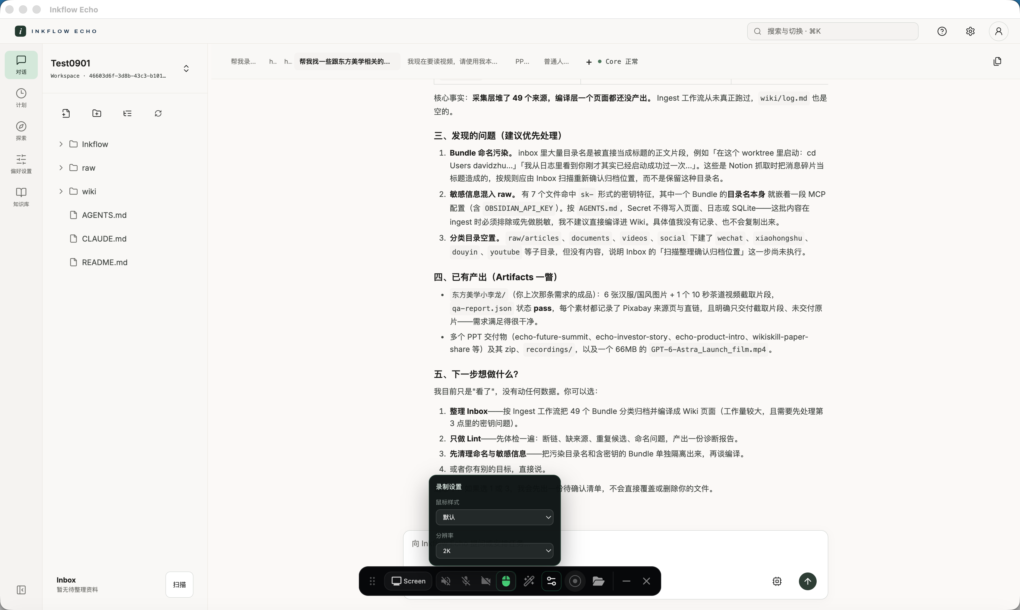Image resolution: width=1020 pixels, height=610 pixels.
Task: Click the OBSIDIAN_API_KEY inline code text
Action: pos(519,208)
